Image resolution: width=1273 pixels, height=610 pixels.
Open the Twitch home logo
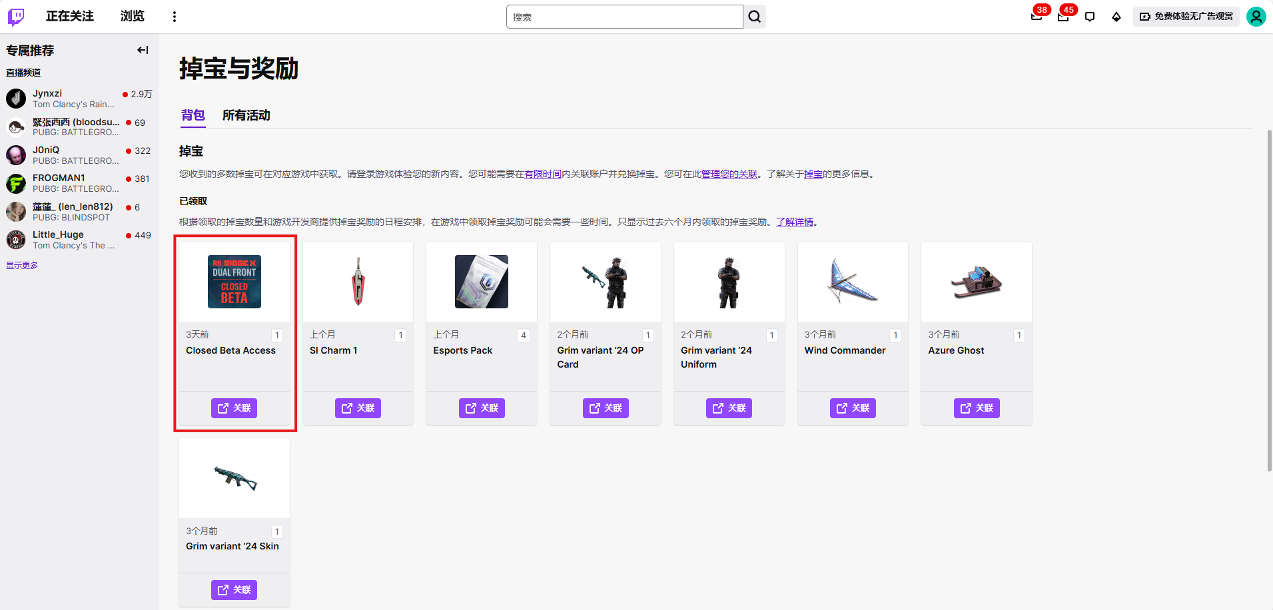click(16, 17)
